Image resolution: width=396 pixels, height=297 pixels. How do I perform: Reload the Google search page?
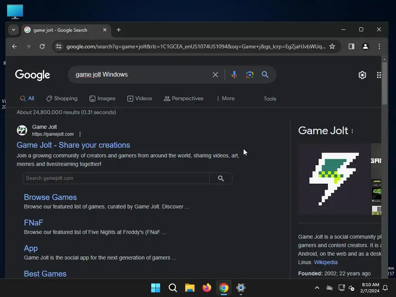pyautogui.click(x=42, y=46)
